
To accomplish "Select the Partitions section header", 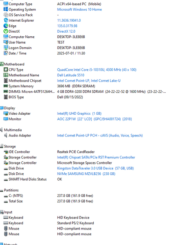I will pos(11,190).
